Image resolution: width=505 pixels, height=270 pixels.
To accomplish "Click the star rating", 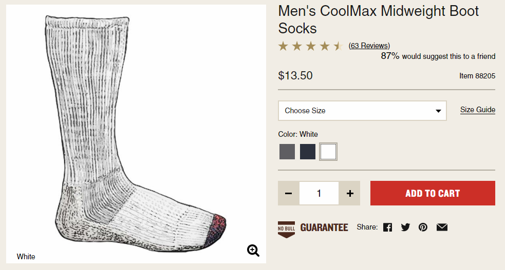I will [310, 47].
